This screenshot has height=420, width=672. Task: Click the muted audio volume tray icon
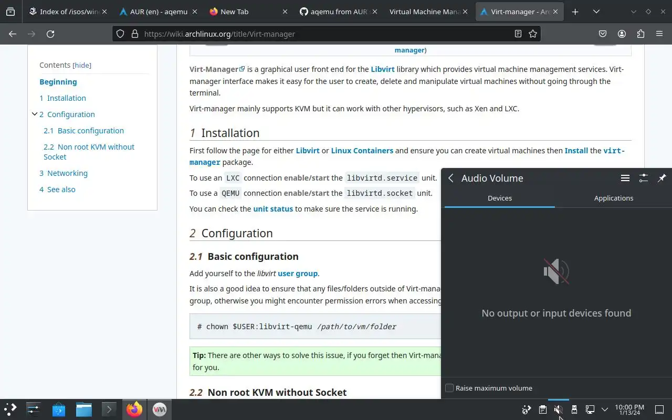click(x=559, y=409)
